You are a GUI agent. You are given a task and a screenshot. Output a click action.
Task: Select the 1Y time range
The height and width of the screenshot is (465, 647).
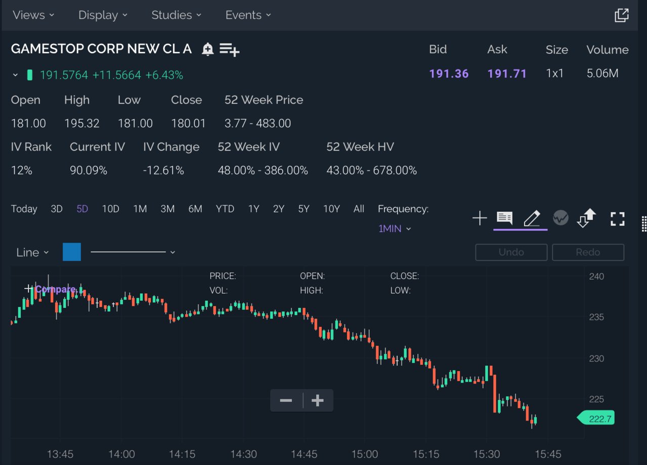[x=253, y=209]
